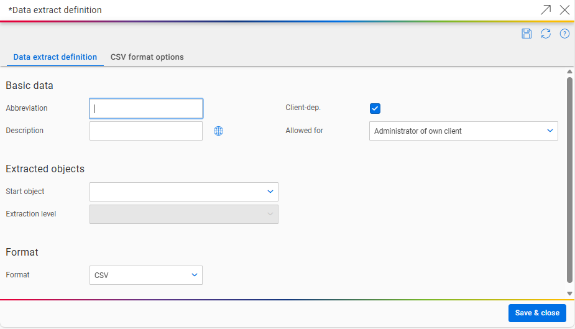575x329 pixels.
Task: Click the save disk icon
Action: pyautogui.click(x=527, y=34)
